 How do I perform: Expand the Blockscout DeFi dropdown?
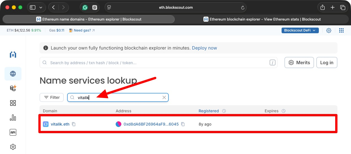point(300,30)
